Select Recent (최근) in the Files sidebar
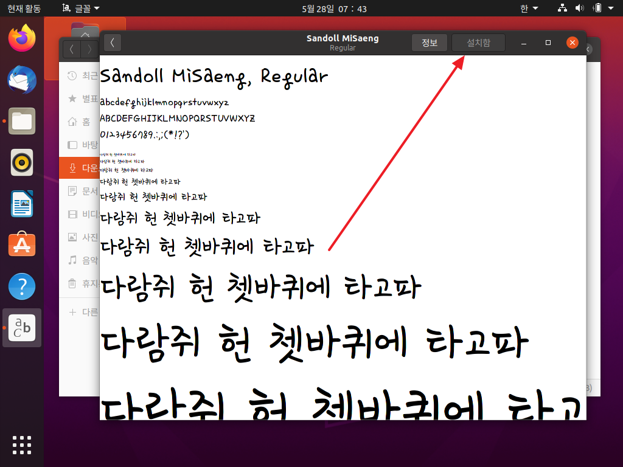Image resolution: width=623 pixels, height=467 pixels. pyautogui.click(x=79, y=75)
